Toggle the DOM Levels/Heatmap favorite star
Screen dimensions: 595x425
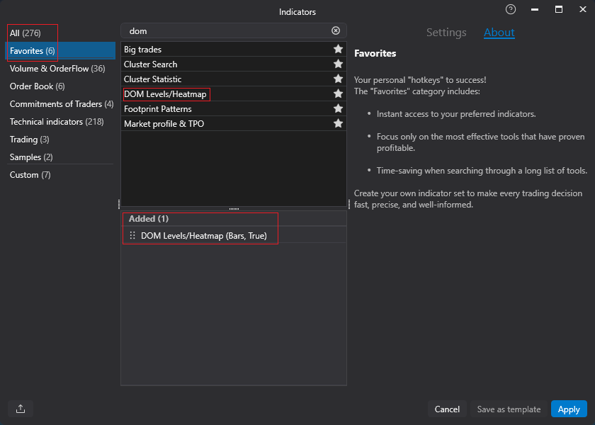pyautogui.click(x=338, y=93)
